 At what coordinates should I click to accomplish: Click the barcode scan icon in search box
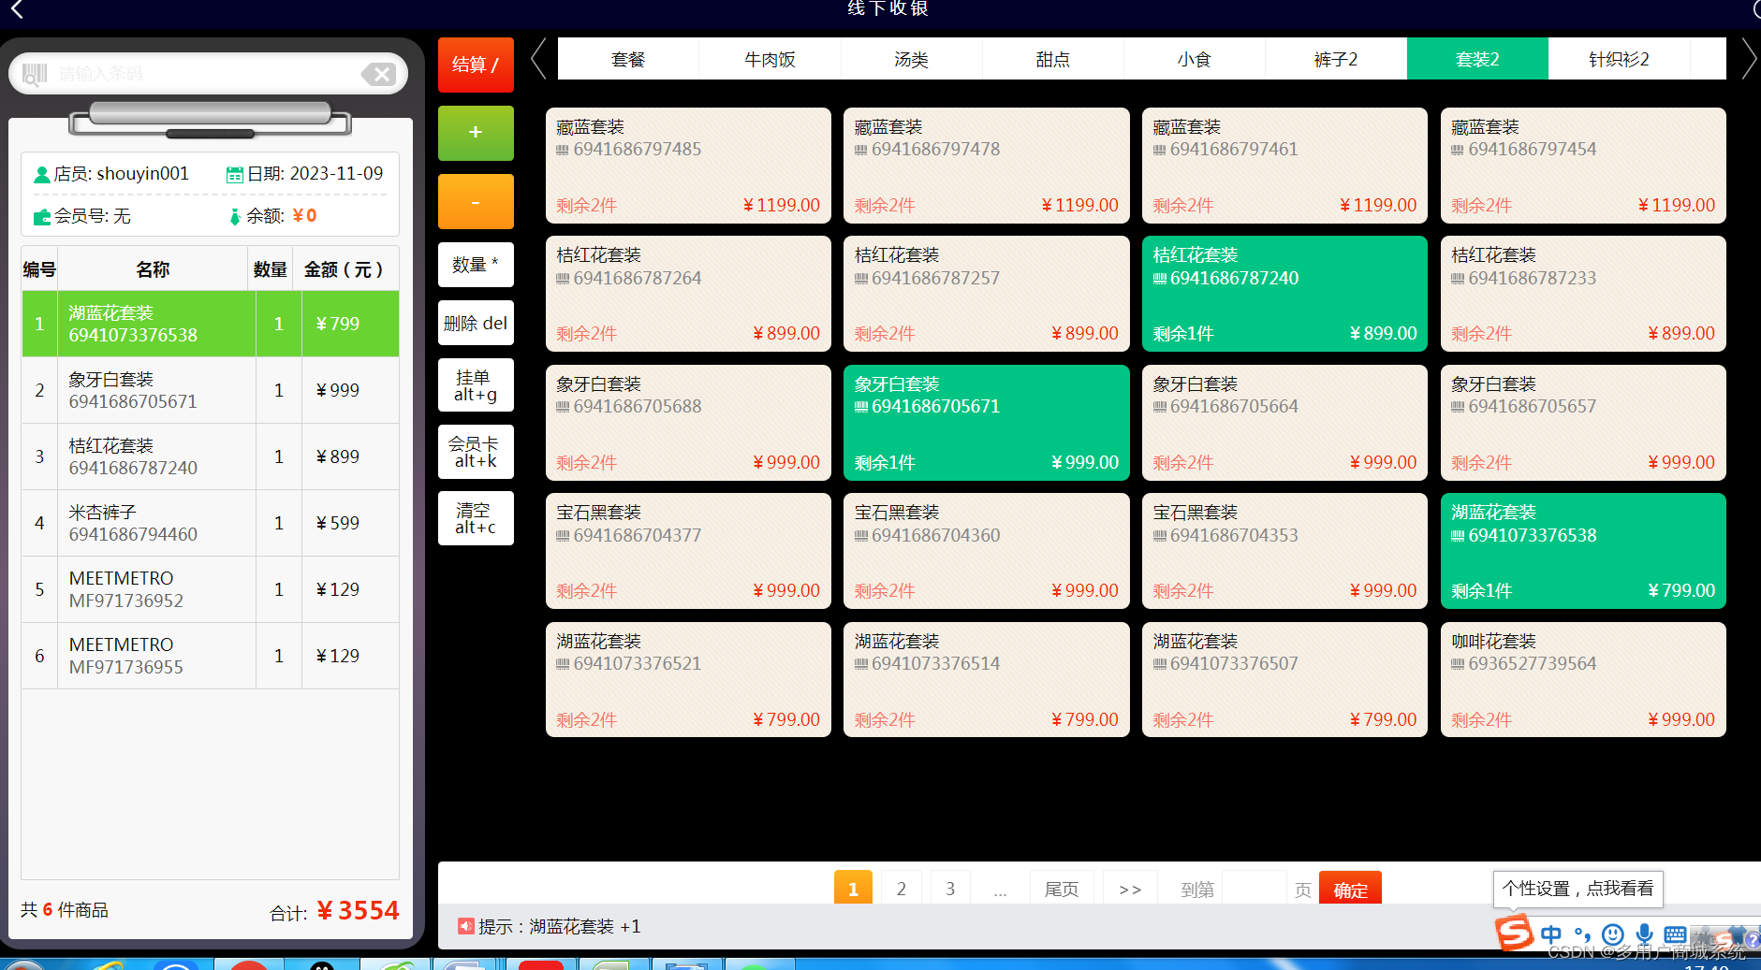tap(35, 74)
